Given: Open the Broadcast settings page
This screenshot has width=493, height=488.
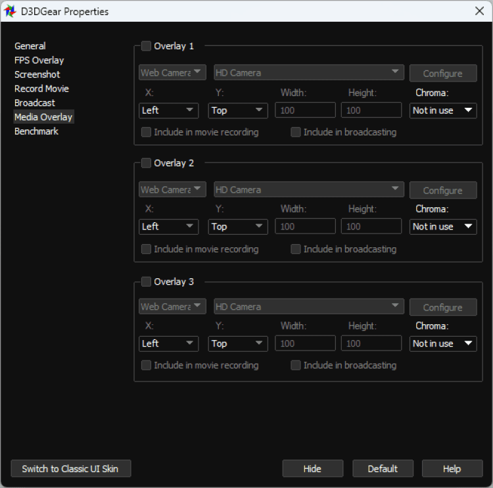Looking at the screenshot, I should coord(35,103).
